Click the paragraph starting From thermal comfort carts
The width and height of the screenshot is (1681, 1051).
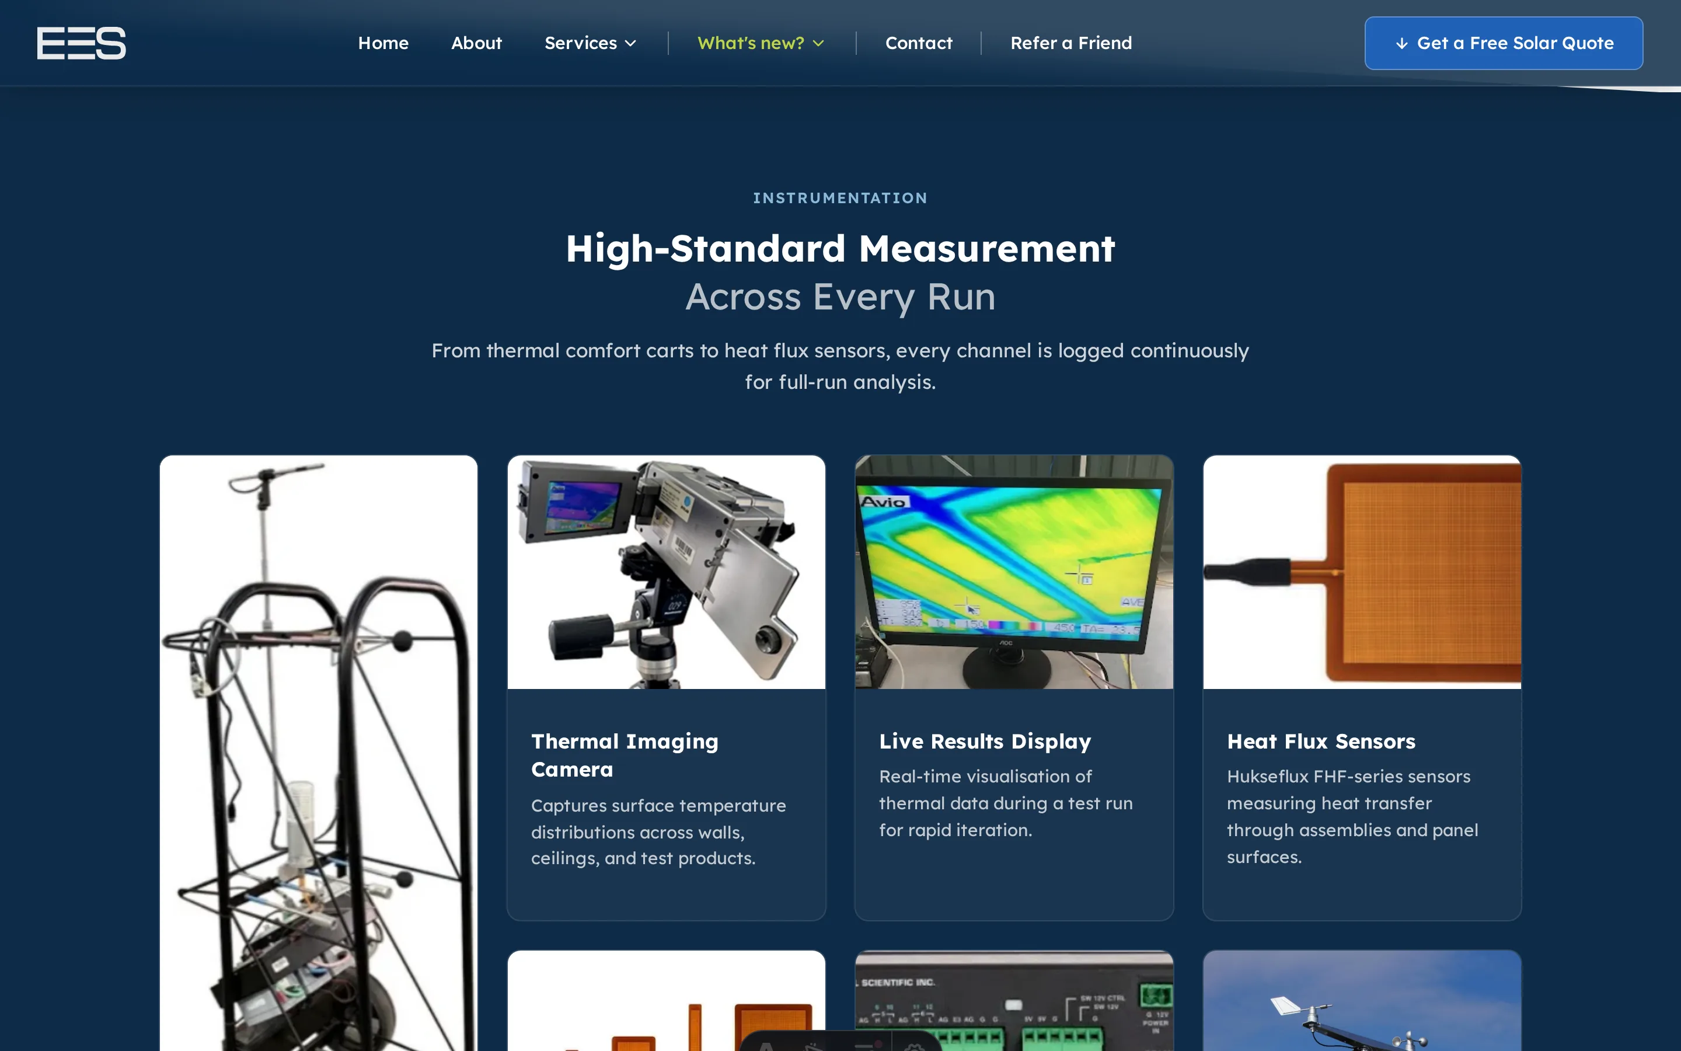840,366
